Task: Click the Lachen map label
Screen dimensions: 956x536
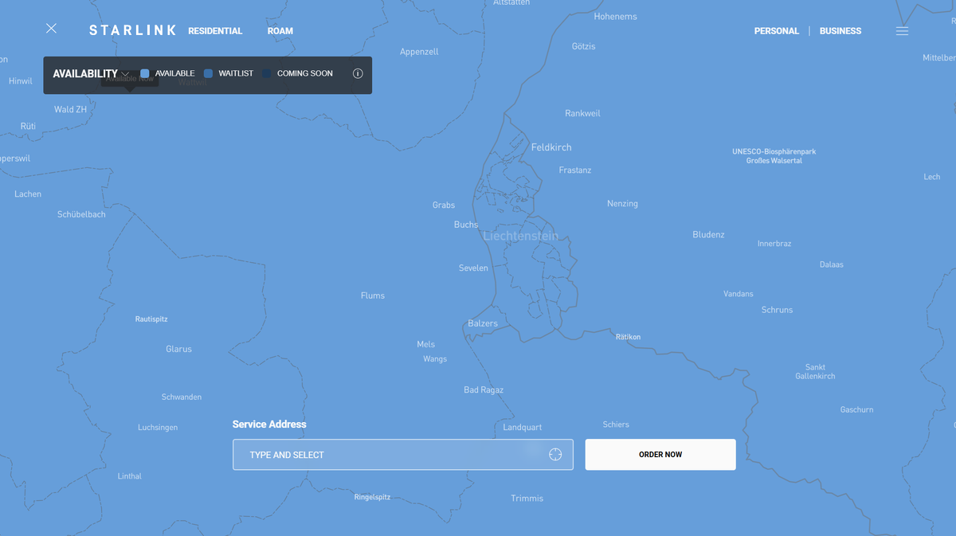Action: [28, 194]
